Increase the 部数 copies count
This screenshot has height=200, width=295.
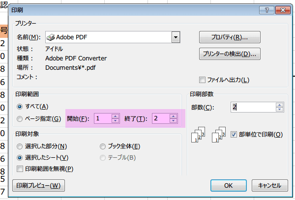(280, 104)
